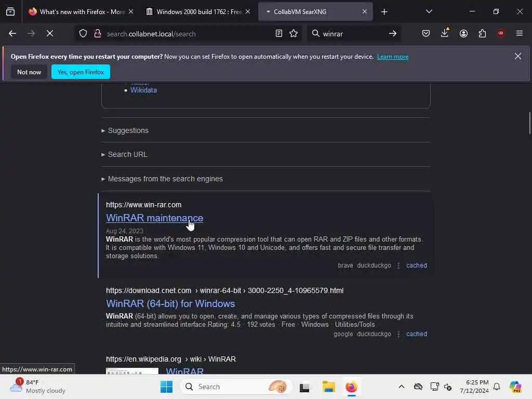The image size is (532, 399).
Task: Go back to the previous page
Action: (x=12, y=33)
